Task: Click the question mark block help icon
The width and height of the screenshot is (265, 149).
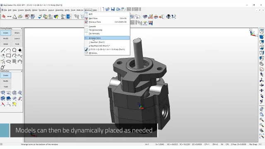Action: [168, 17]
